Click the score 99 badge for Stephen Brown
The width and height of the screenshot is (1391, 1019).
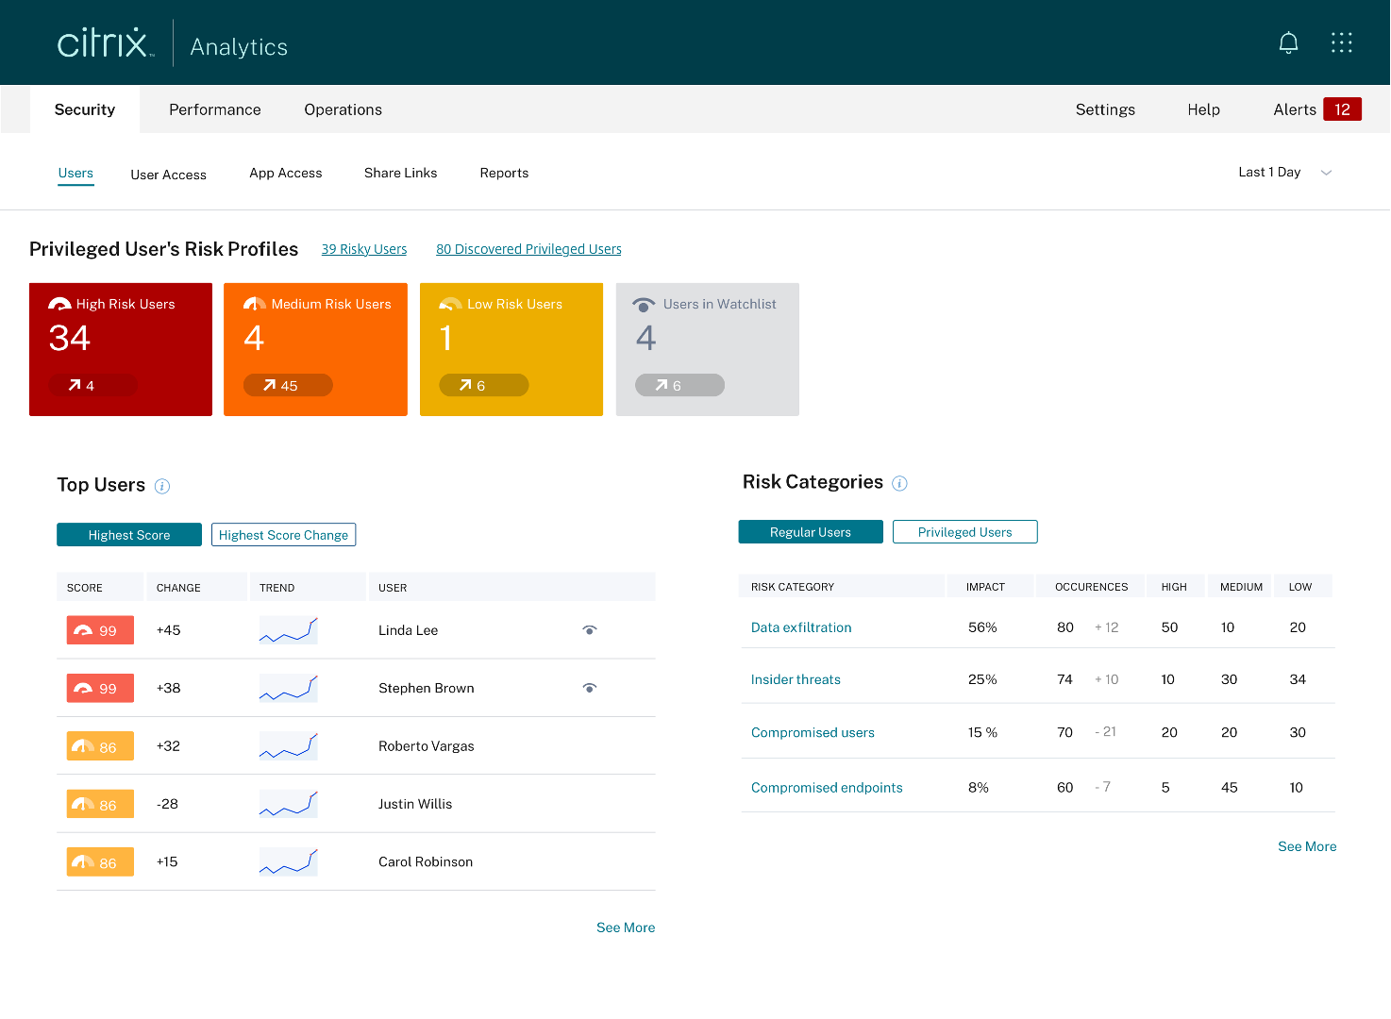pyautogui.click(x=100, y=688)
